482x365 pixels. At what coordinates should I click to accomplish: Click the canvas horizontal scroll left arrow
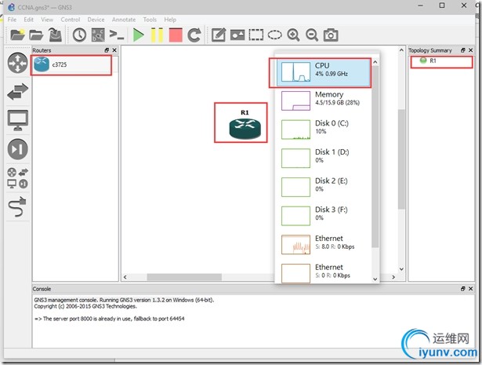125,277
